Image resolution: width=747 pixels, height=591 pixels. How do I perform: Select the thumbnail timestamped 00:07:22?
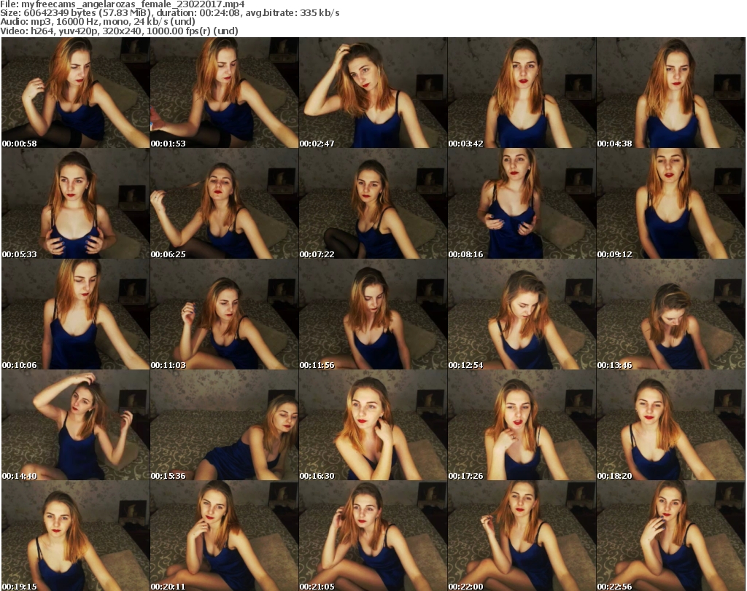373,203
